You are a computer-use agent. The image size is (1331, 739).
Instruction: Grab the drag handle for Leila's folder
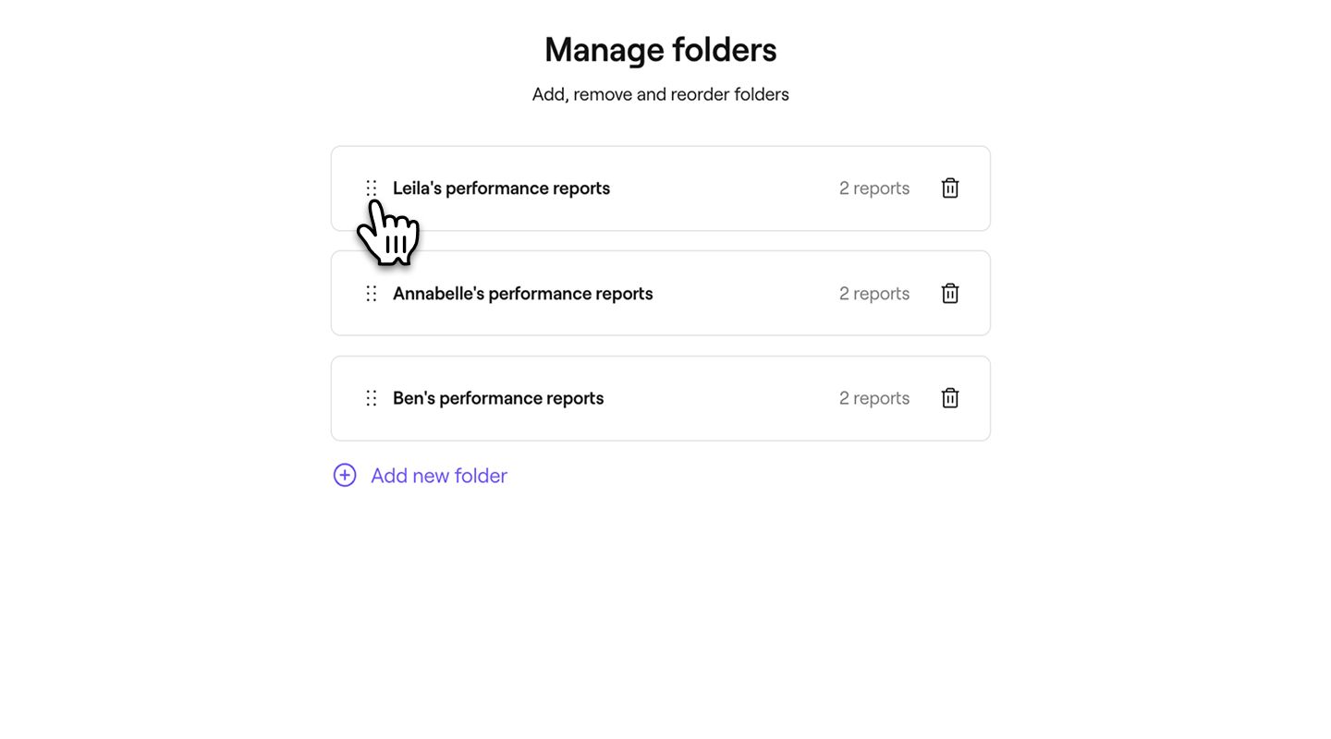372,188
